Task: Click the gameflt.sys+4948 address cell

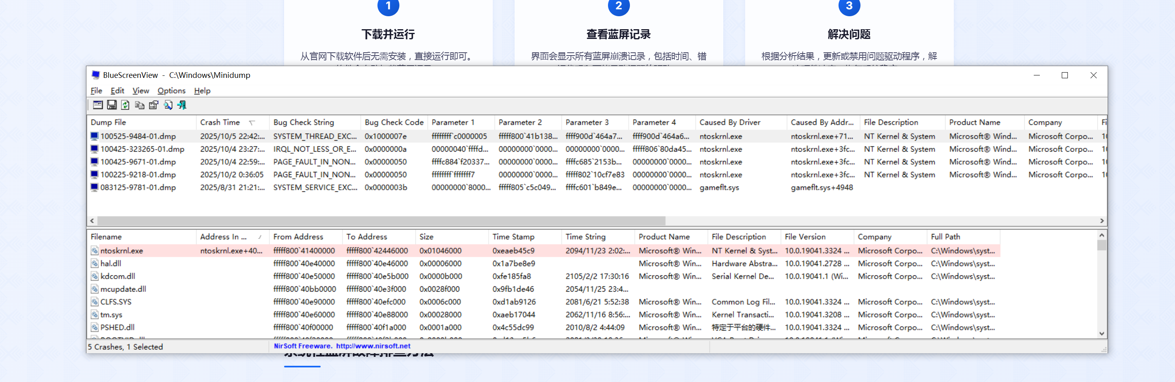Action: pos(821,187)
